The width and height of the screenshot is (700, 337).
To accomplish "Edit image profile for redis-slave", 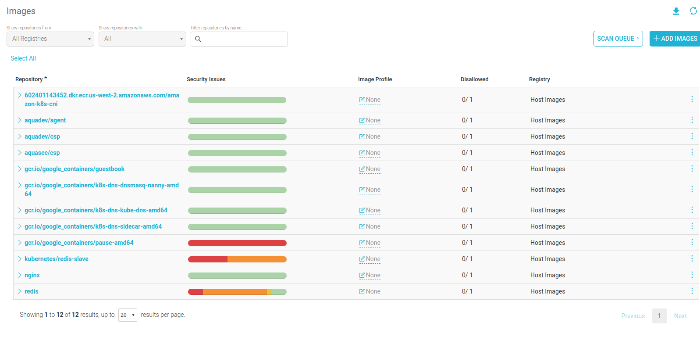I will 370,259.
